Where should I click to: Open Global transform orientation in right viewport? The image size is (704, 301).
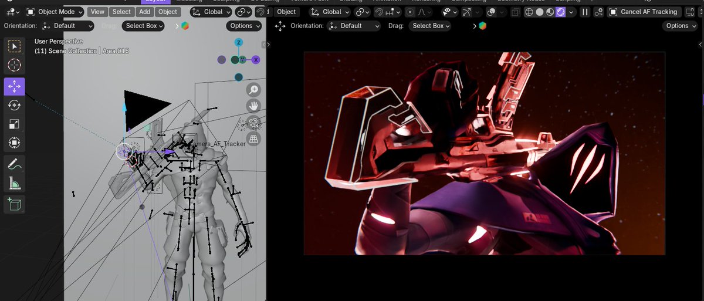click(330, 12)
